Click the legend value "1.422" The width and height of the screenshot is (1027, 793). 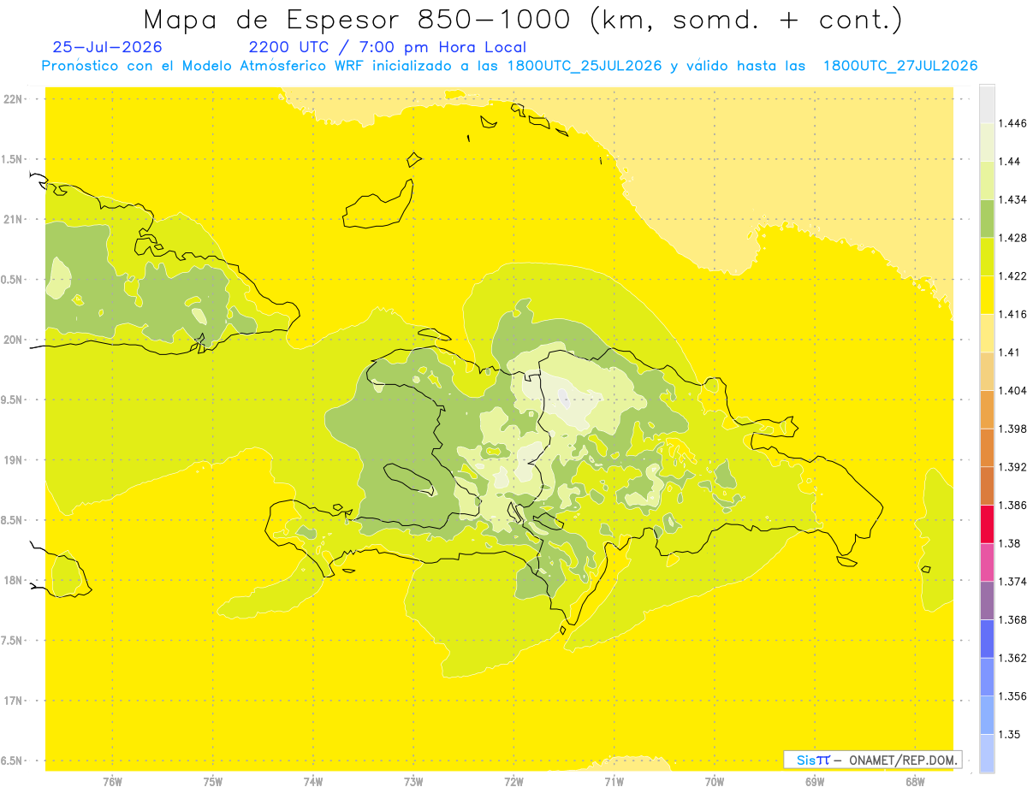(1012, 275)
